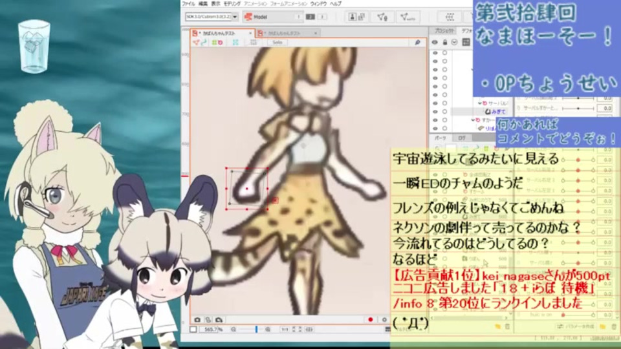The width and height of the screenshot is (621, 349).
Task: Select the りぼん tree item
Action: tap(488, 129)
